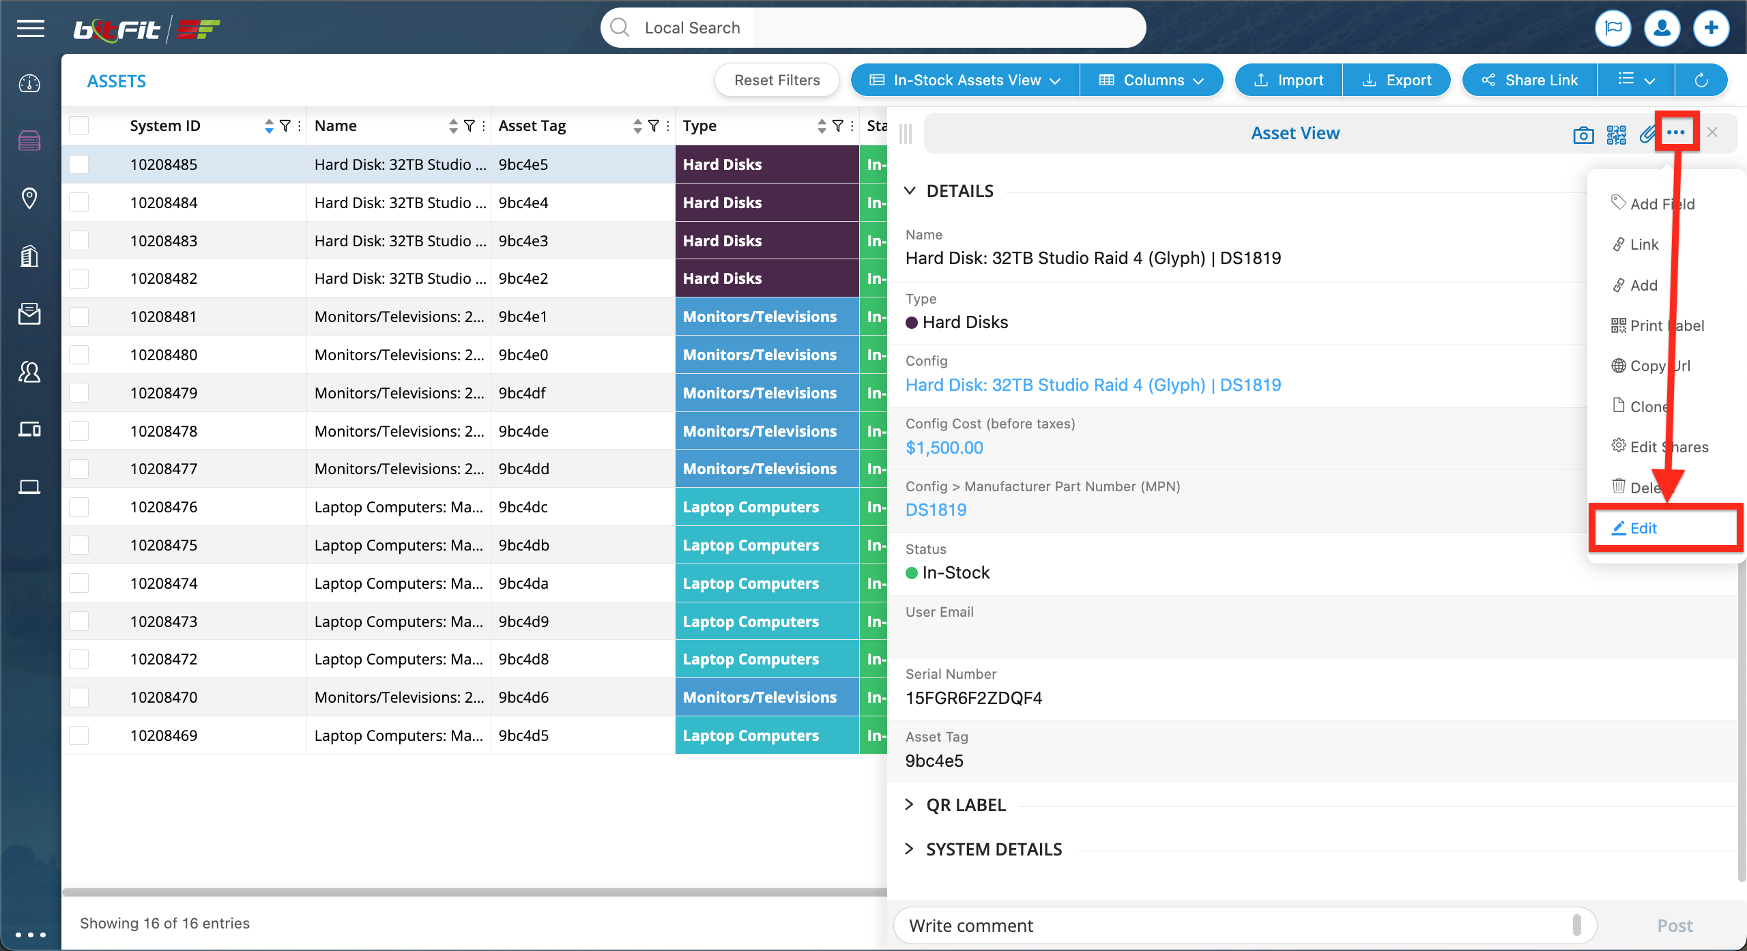1747x951 pixels.
Task: Click the Reset Filters button
Action: pyautogui.click(x=777, y=81)
